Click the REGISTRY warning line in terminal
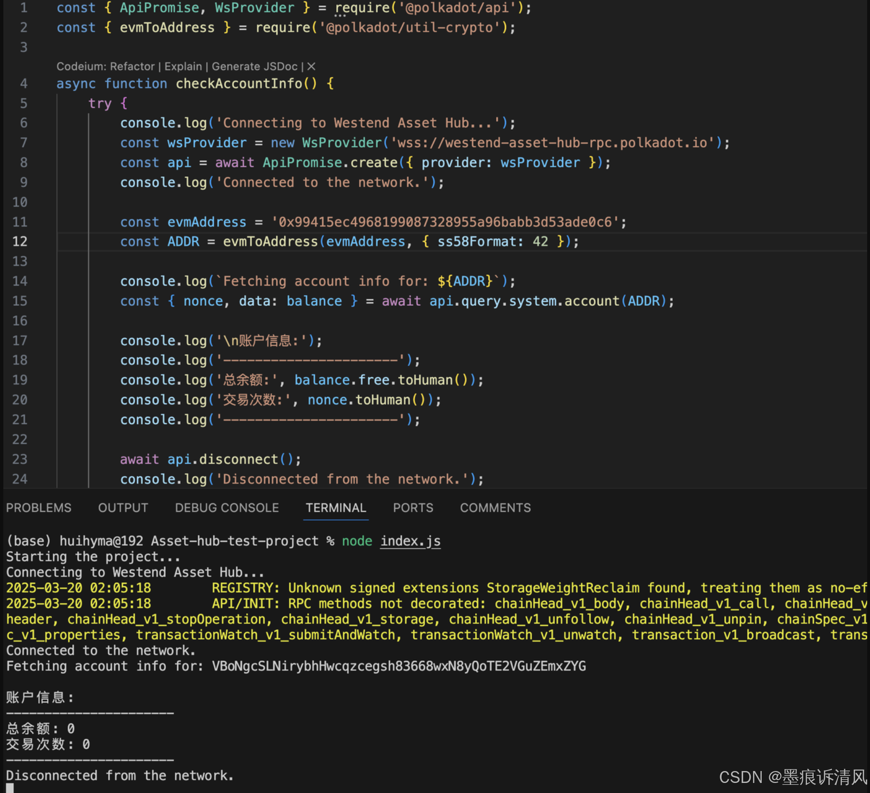 point(437,588)
